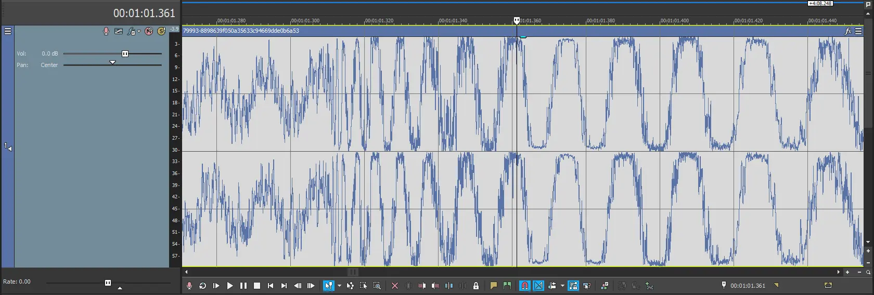874x295 pixels.
Task: Toggle Ignore Event Grouping icon
Action: coord(587,286)
